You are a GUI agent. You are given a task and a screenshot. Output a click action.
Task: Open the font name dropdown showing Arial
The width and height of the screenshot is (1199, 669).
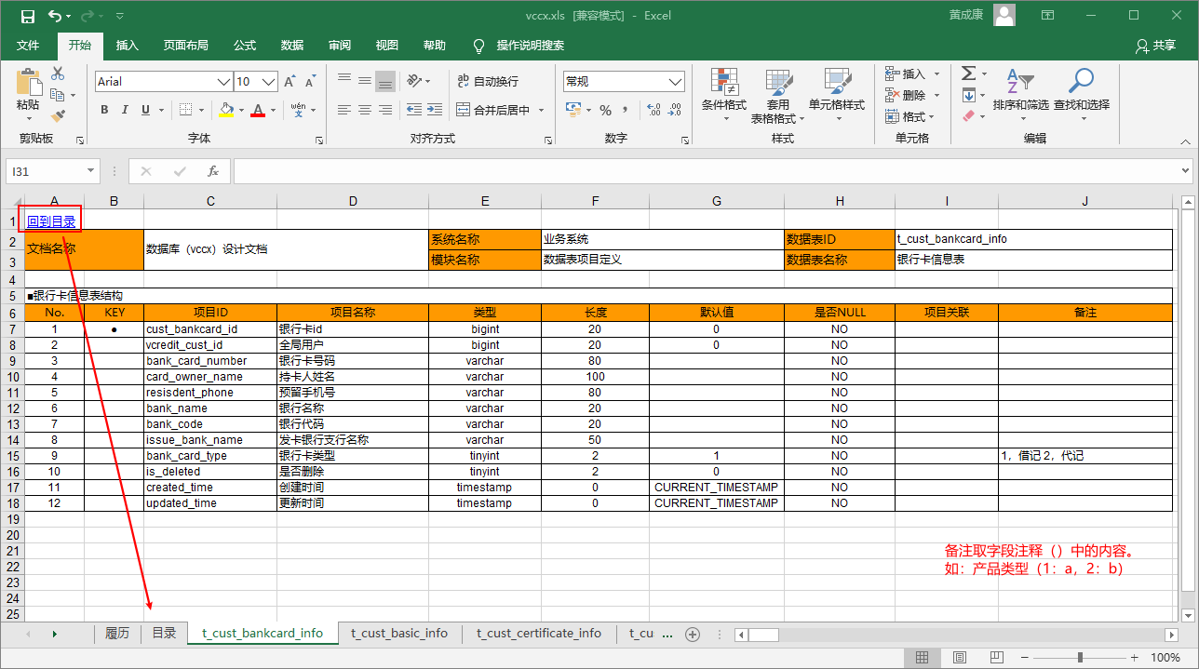pyautogui.click(x=224, y=81)
